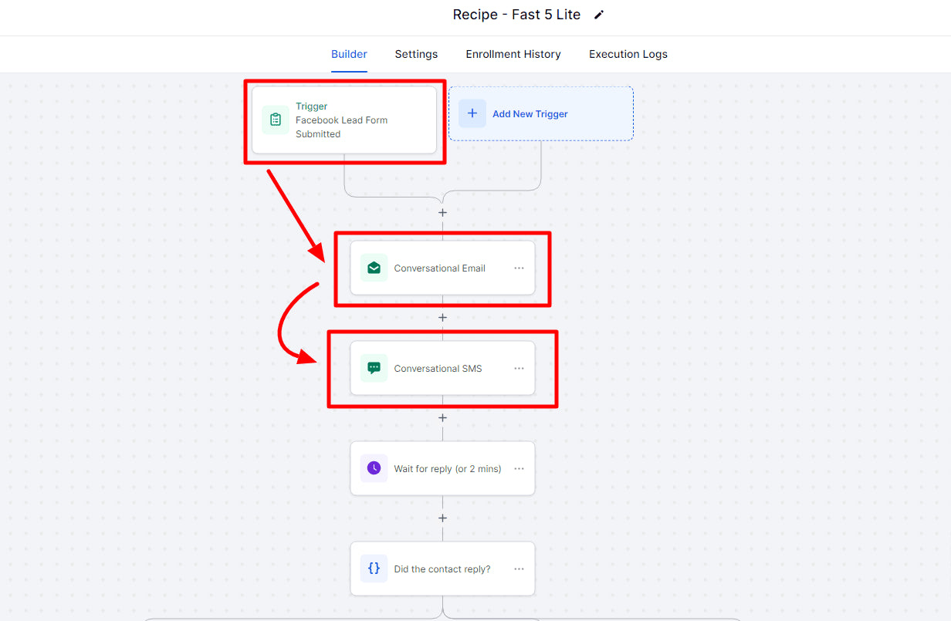Open options for Did the contact reply
Image resolution: width=951 pixels, height=621 pixels.
pyautogui.click(x=519, y=569)
